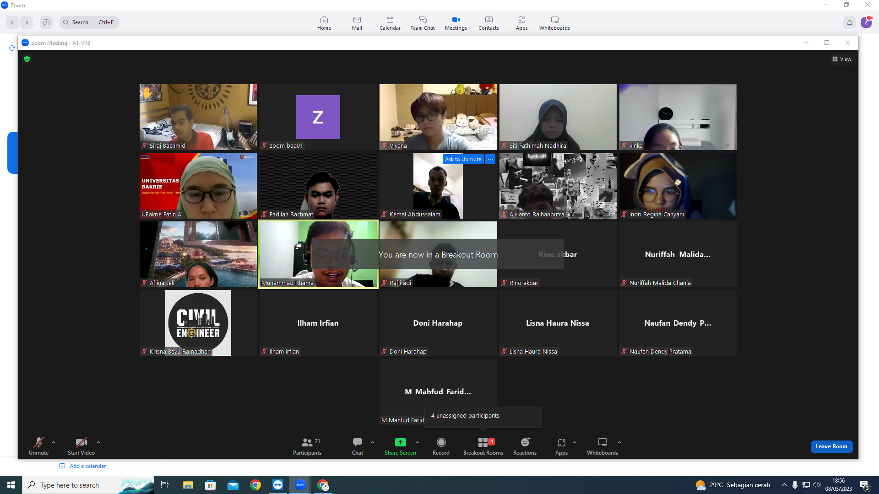Open the system volume control
This screenshot has height=494, width=879.
[817, 485]
